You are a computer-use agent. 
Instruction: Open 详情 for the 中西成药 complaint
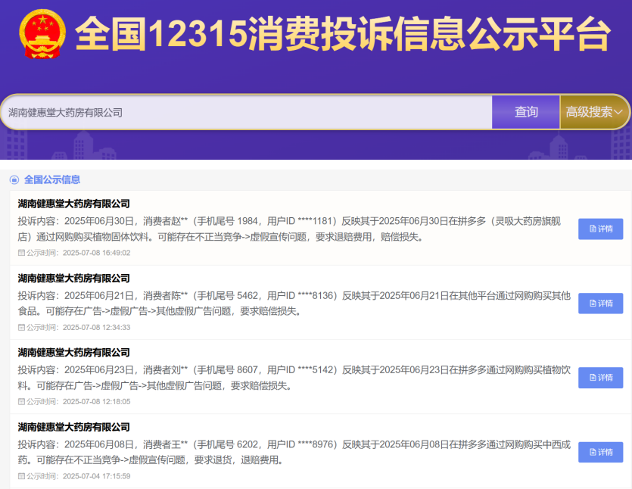tap(600, 452)
